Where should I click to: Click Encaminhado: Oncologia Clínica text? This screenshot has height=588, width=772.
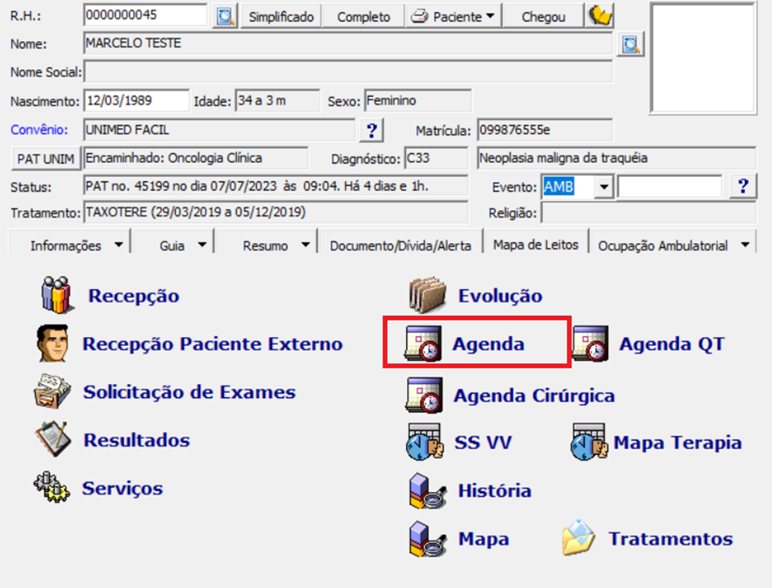pyautogui.click(x=173, y=158)
